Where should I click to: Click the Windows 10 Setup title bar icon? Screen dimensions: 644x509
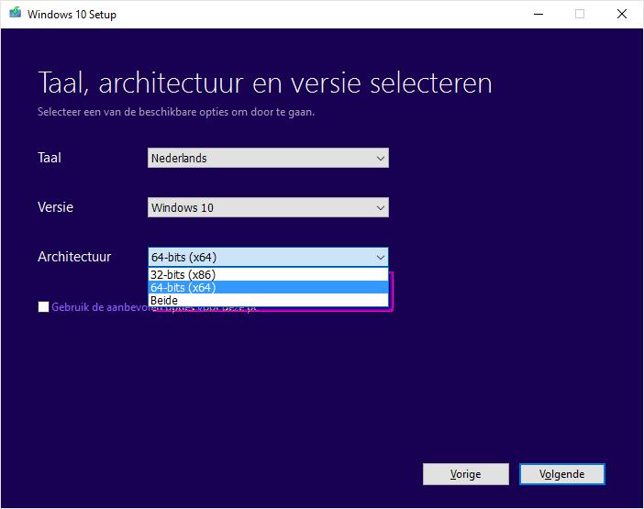click(x=16, y=13)
